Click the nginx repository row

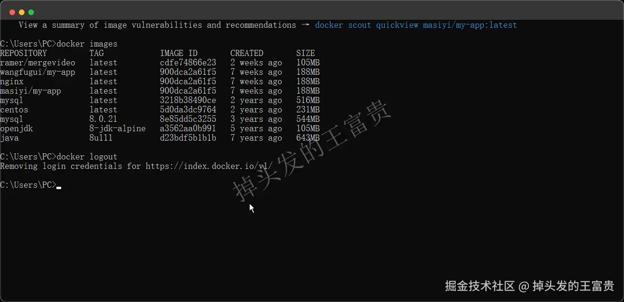tap(160, 81)
